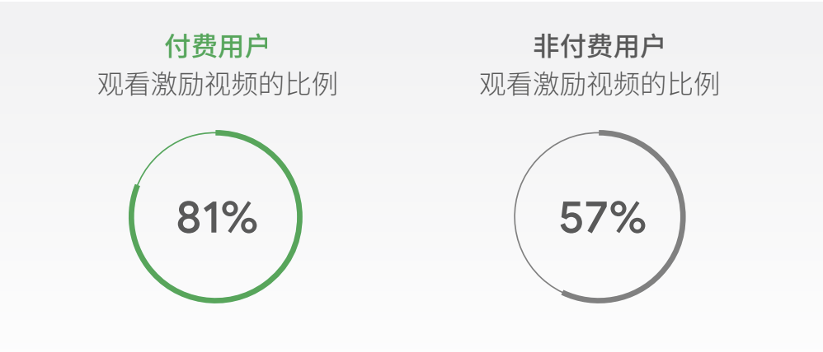Click the 57% value in the gray ring
823x352 pixels.
(601, 217)
